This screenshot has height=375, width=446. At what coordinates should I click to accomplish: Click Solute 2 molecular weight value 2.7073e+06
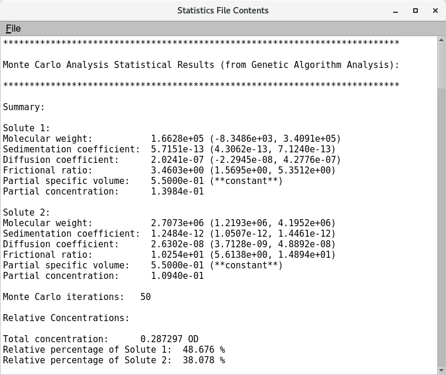coord(177,223)
